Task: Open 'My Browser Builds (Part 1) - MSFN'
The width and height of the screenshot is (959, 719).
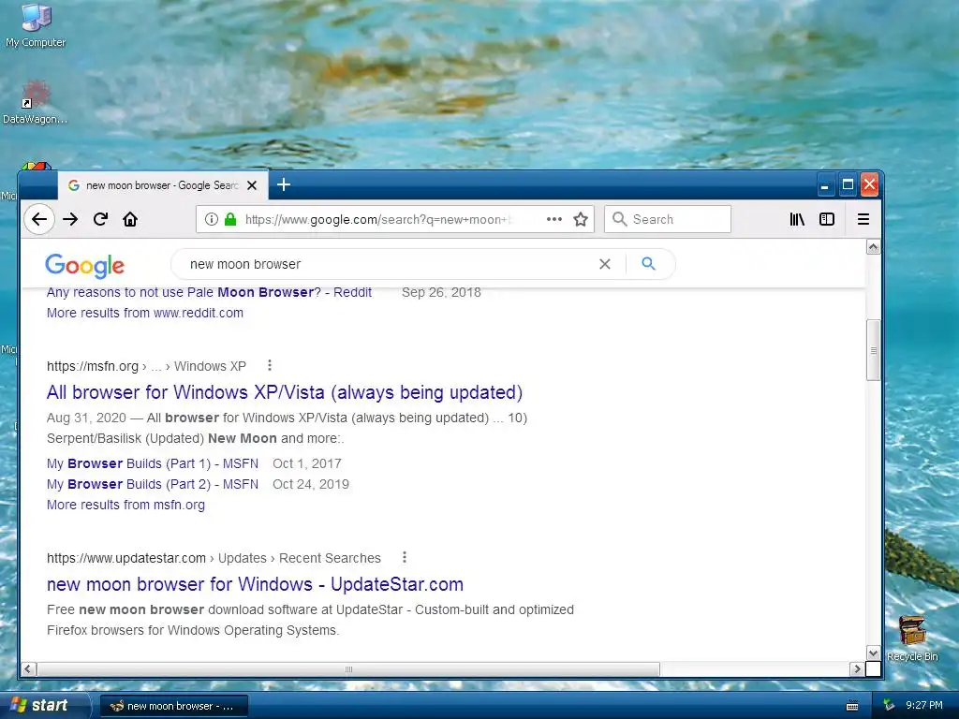Action: click(153, 463)
